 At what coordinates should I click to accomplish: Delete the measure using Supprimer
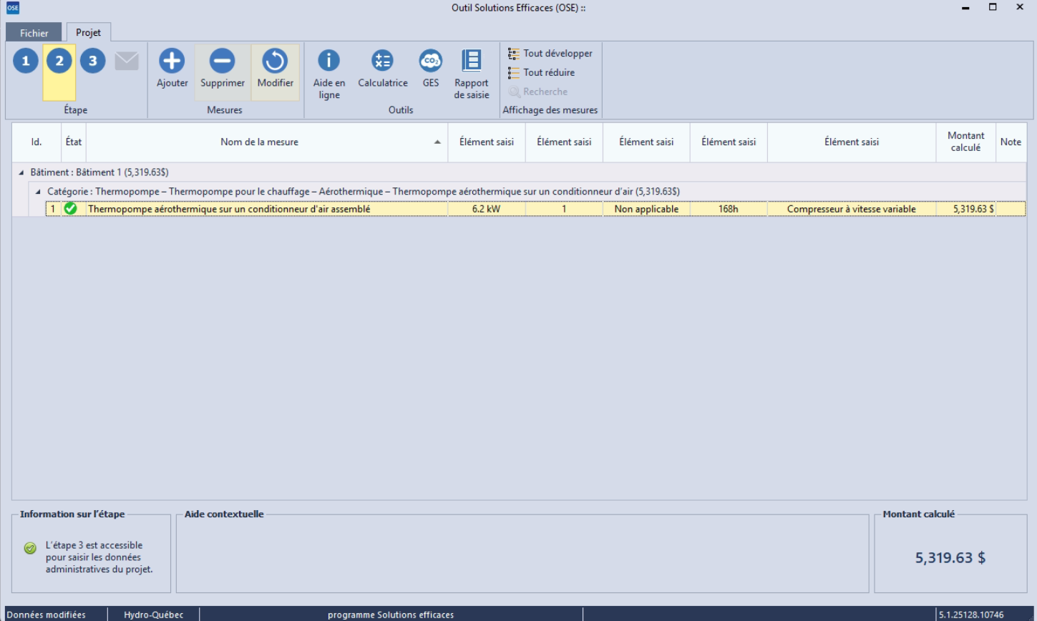point(223,69)
